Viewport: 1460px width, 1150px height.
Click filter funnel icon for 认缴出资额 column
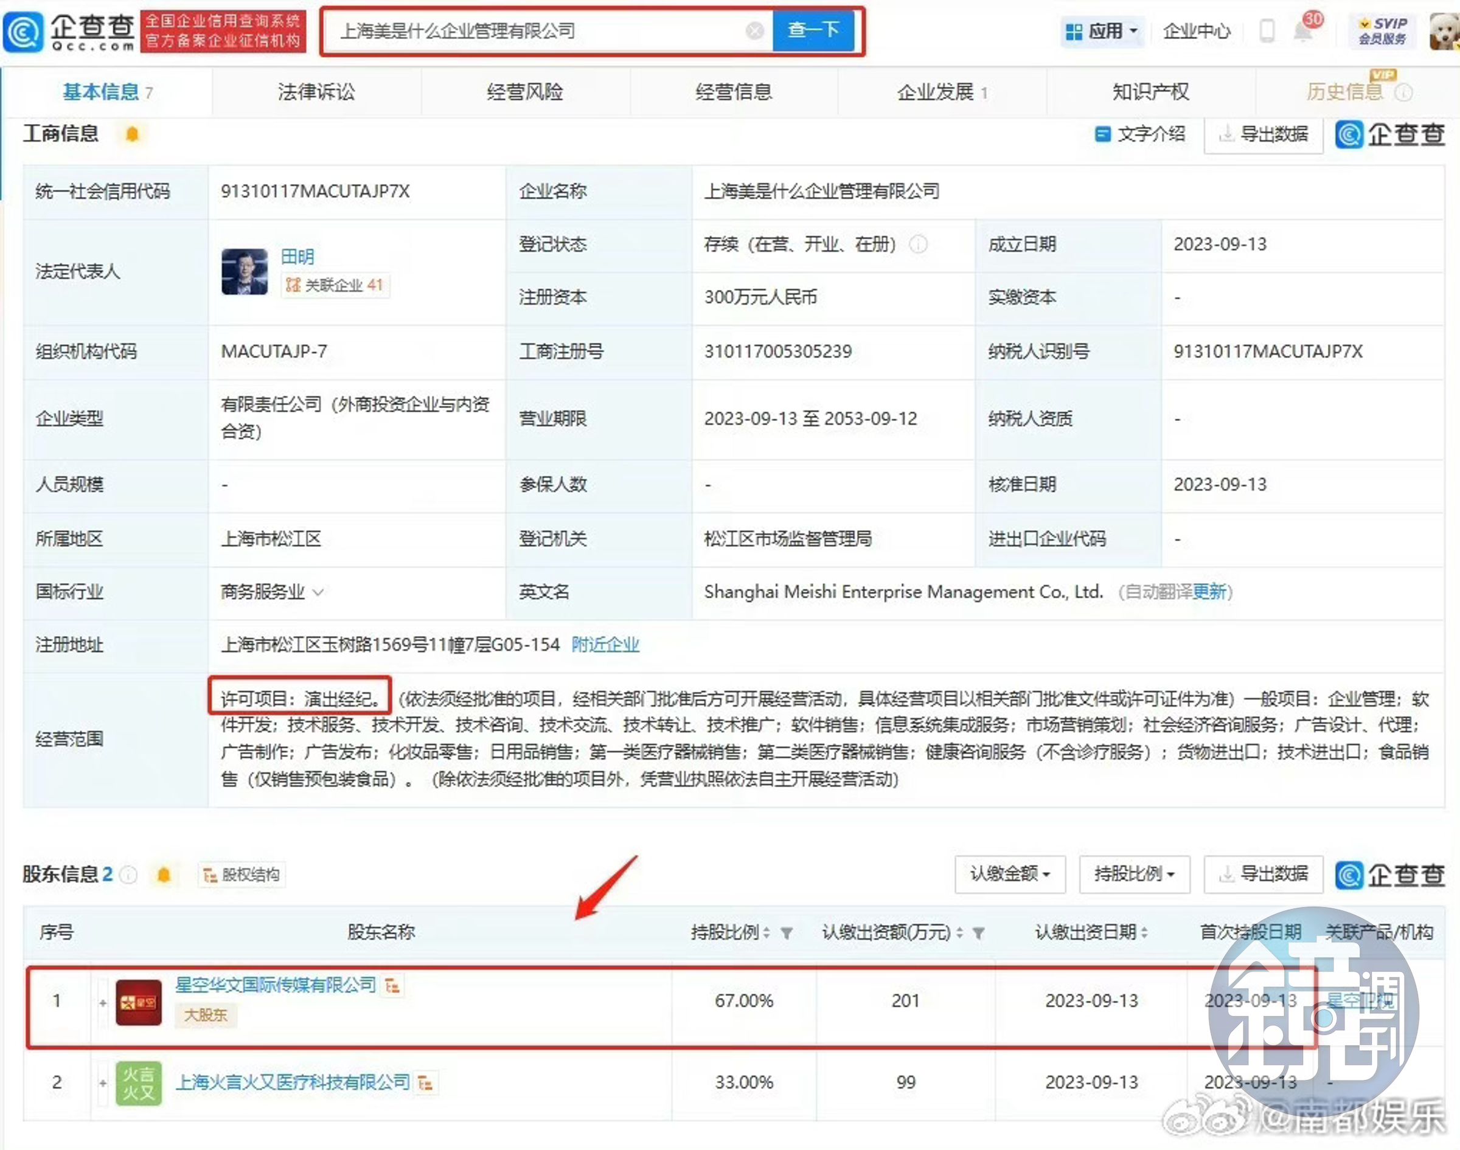979,933
